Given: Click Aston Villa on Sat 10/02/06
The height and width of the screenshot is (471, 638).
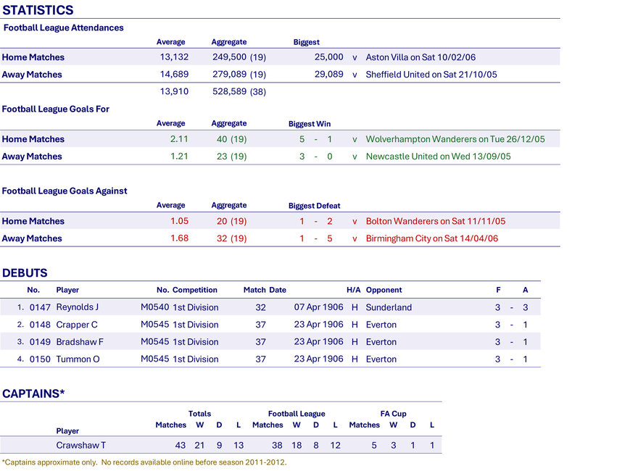Looking at the screenshot, I should (420, 57).
